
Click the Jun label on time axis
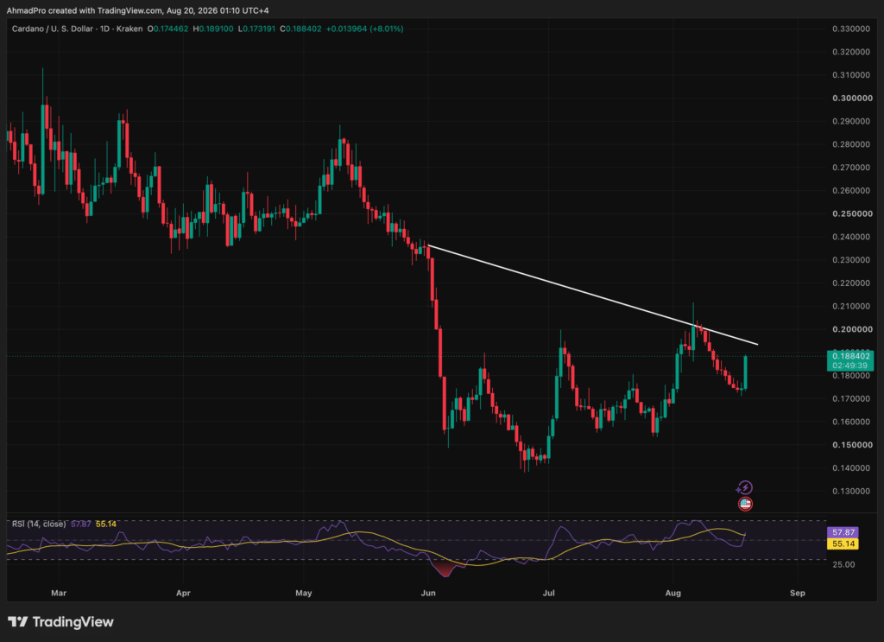point(428,593)
